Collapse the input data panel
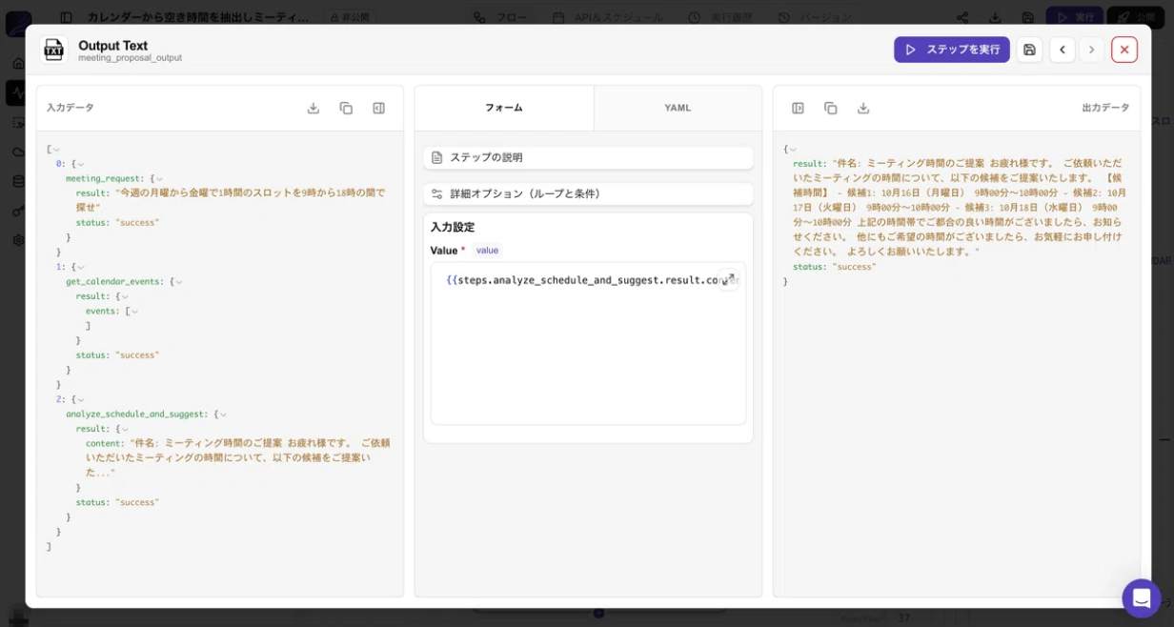The image size is (1174, 627). (x=378, y=108)
